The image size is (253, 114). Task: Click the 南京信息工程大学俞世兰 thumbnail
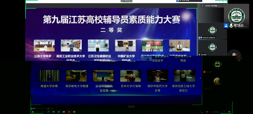pyautogui.click(x=185, y=76)
